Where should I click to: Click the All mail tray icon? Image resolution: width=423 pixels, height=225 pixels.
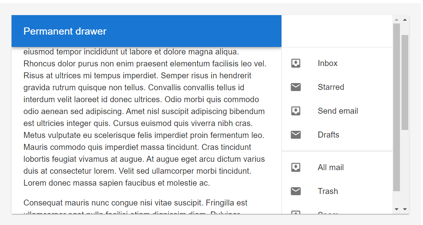(x=296, y=167)
